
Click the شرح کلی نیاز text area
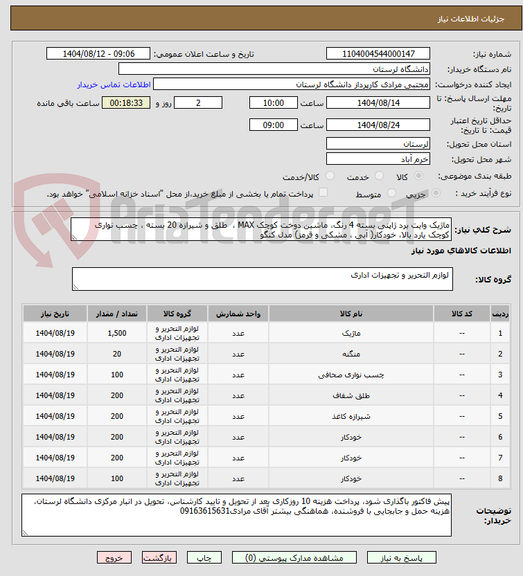(261, 230)
